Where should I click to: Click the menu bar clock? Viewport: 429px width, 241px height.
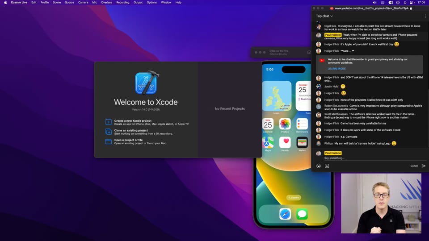(421, 3)
